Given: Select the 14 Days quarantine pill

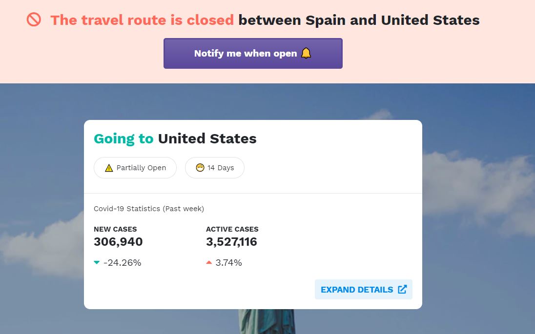Looking at the screenshot, I should [215, 168].
